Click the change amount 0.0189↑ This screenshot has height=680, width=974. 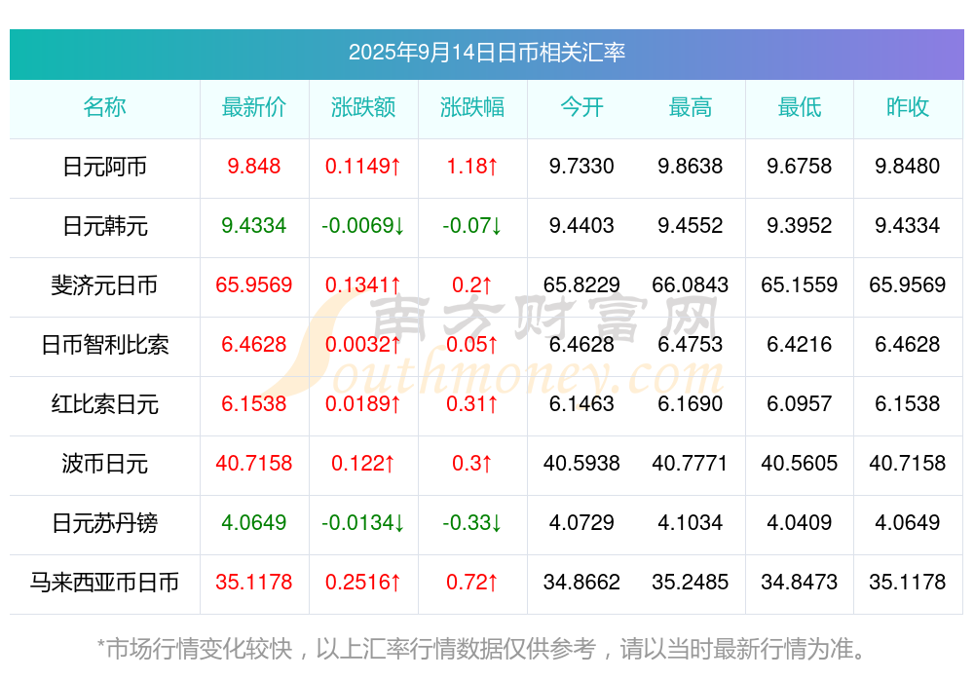pyautogui.click(x=363, y=404)
